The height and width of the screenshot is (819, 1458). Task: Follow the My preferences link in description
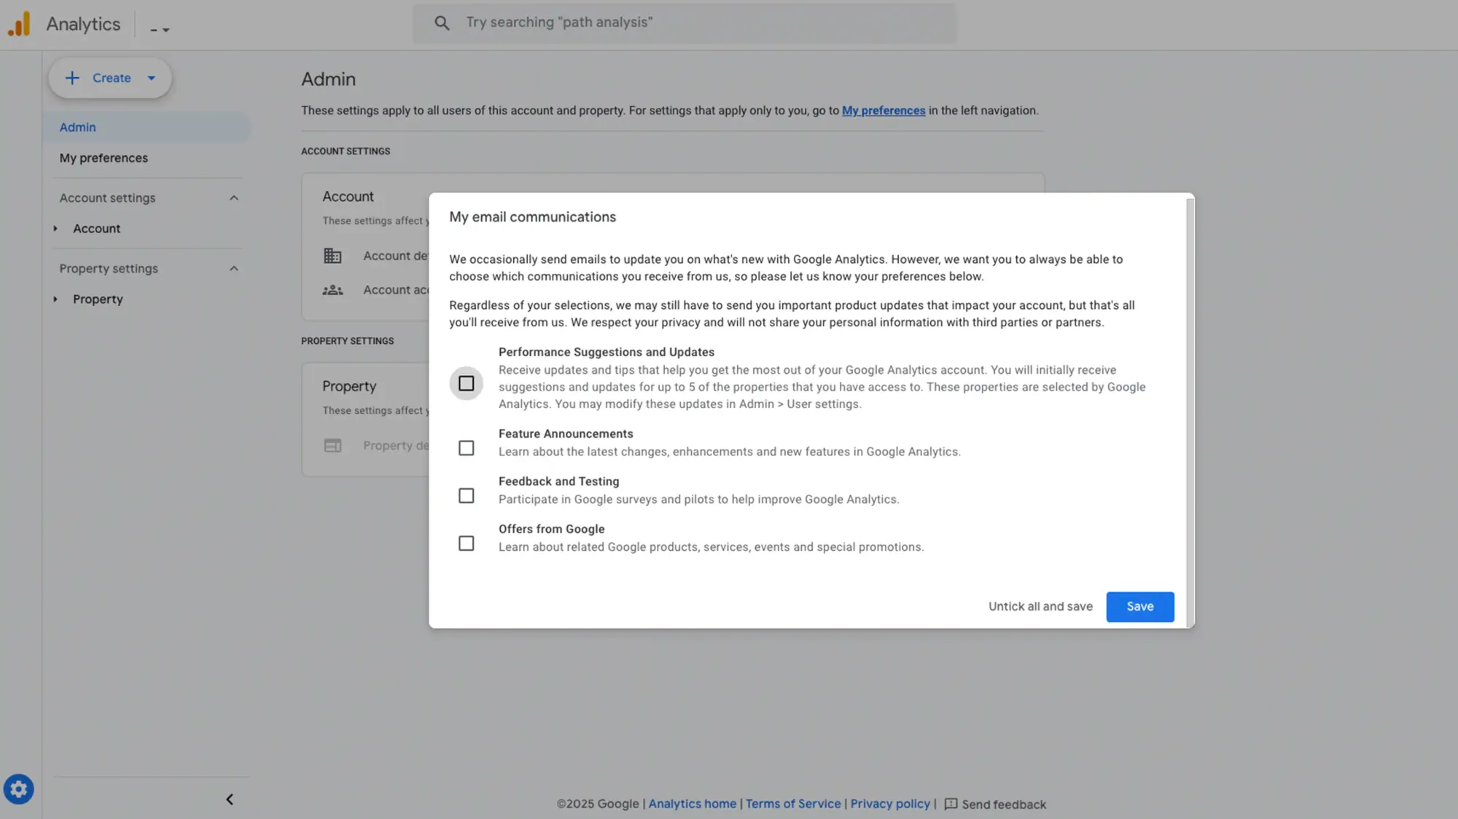pyautogui.click(x=884, y=111)
